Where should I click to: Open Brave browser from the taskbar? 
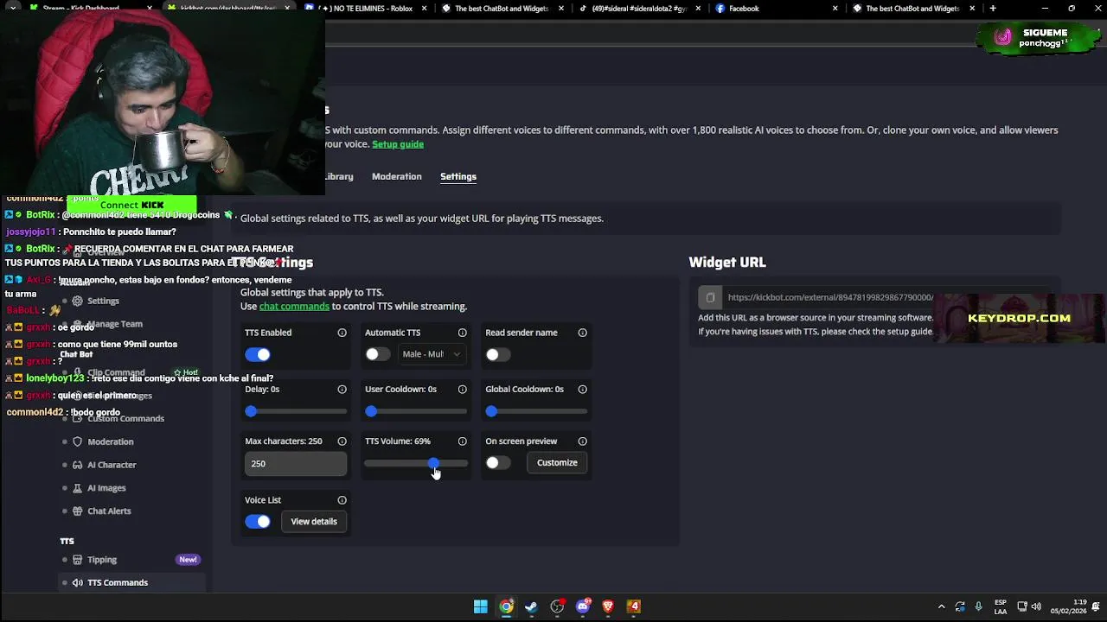tap(608, 606)
